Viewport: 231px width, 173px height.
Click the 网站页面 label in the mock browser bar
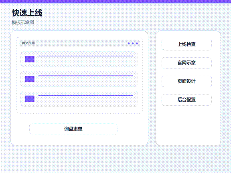28,43
